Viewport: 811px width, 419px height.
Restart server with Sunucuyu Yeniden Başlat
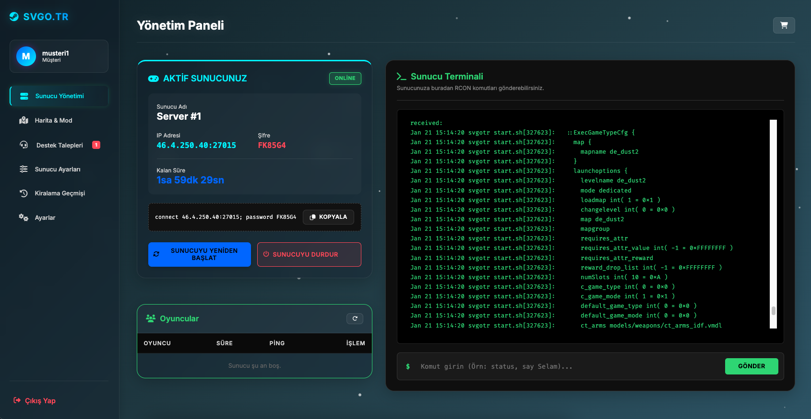coord(200,254)
